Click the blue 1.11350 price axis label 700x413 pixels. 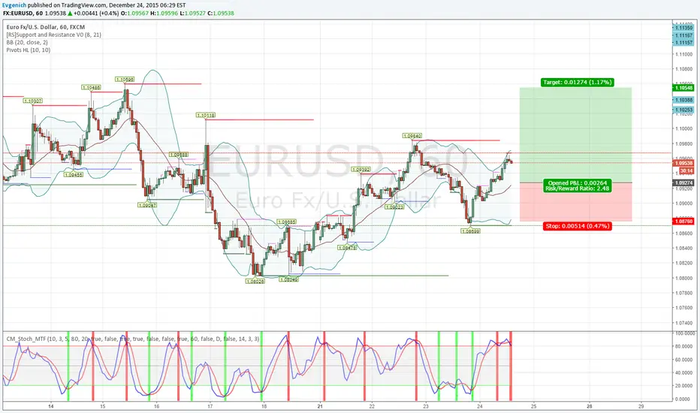tap(683, 28)
